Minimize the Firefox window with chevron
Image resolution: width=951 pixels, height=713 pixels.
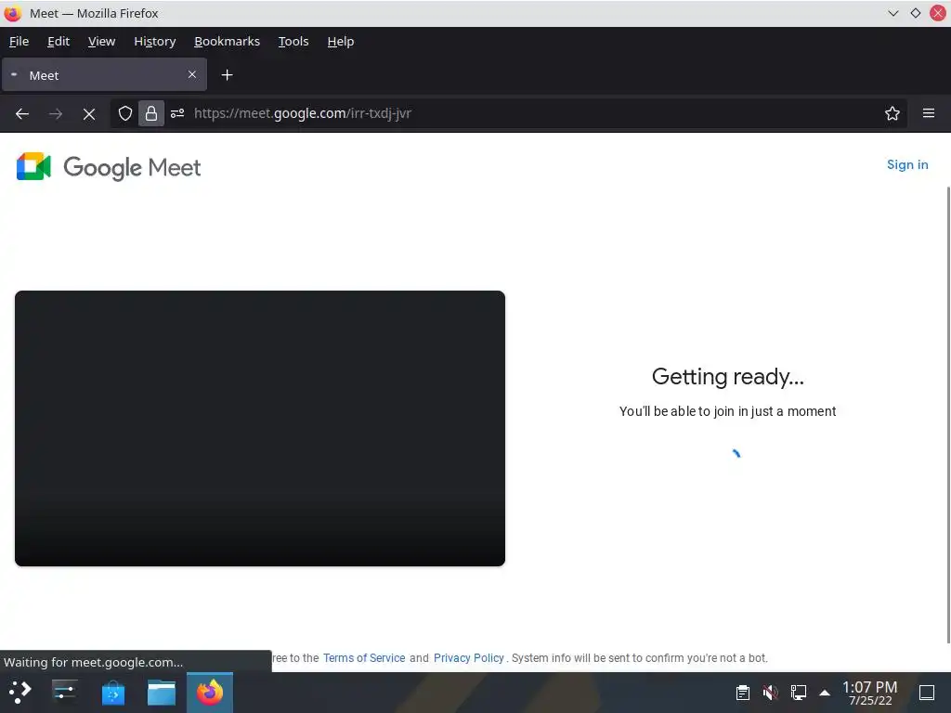tap(892, 13)
